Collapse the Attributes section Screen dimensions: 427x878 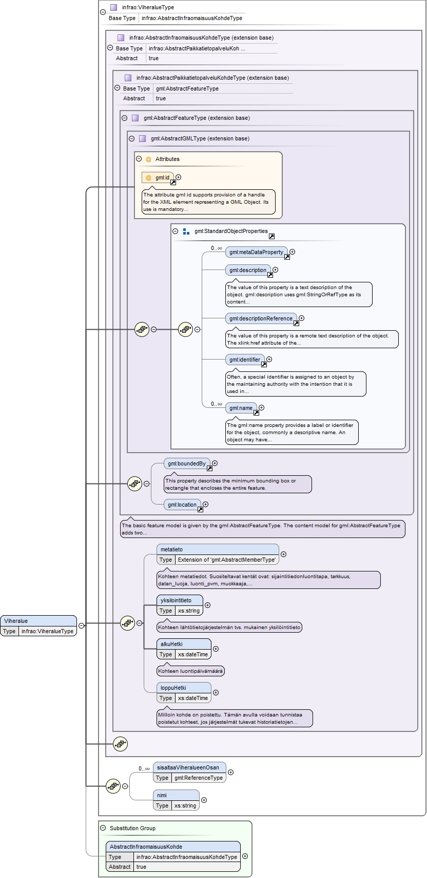pos(139,159)
